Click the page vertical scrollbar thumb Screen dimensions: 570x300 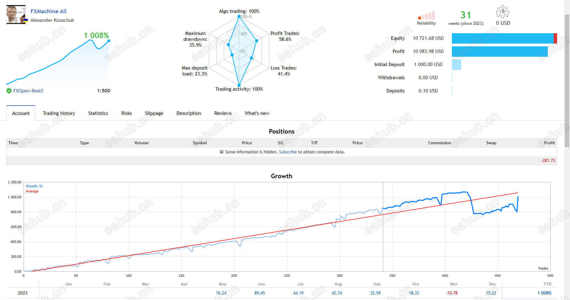point(567,81)
